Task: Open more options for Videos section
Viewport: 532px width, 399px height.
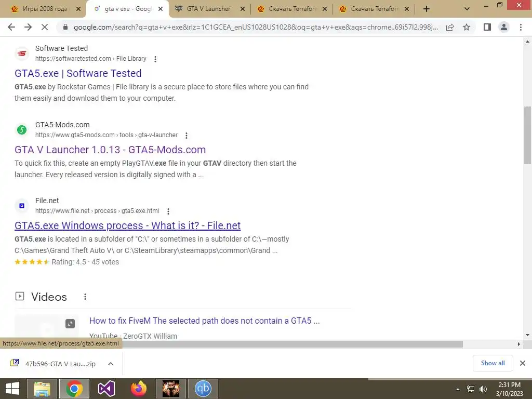Action: [x=85, y=297]
